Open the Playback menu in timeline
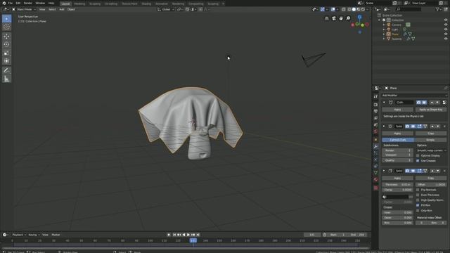Viewport: 450px width, 253px height. click(19, 235)
